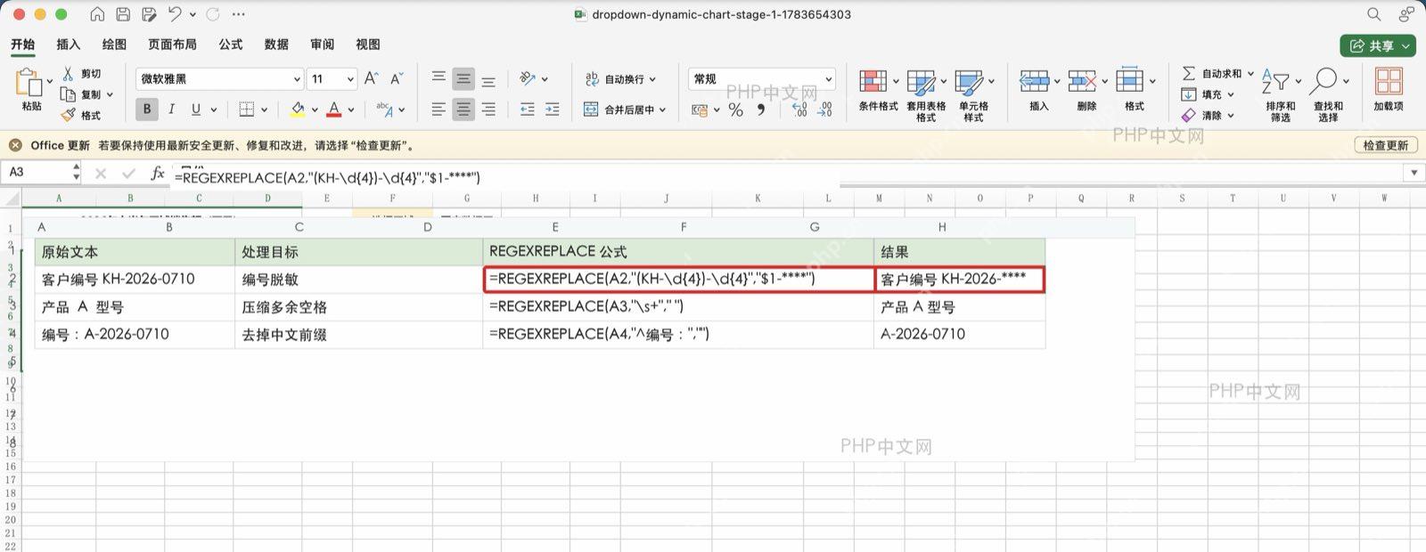The height and width of the screenshot is (552, 1426).
Task: Open the number format dropdown 常规
Action: coord(829,79)
